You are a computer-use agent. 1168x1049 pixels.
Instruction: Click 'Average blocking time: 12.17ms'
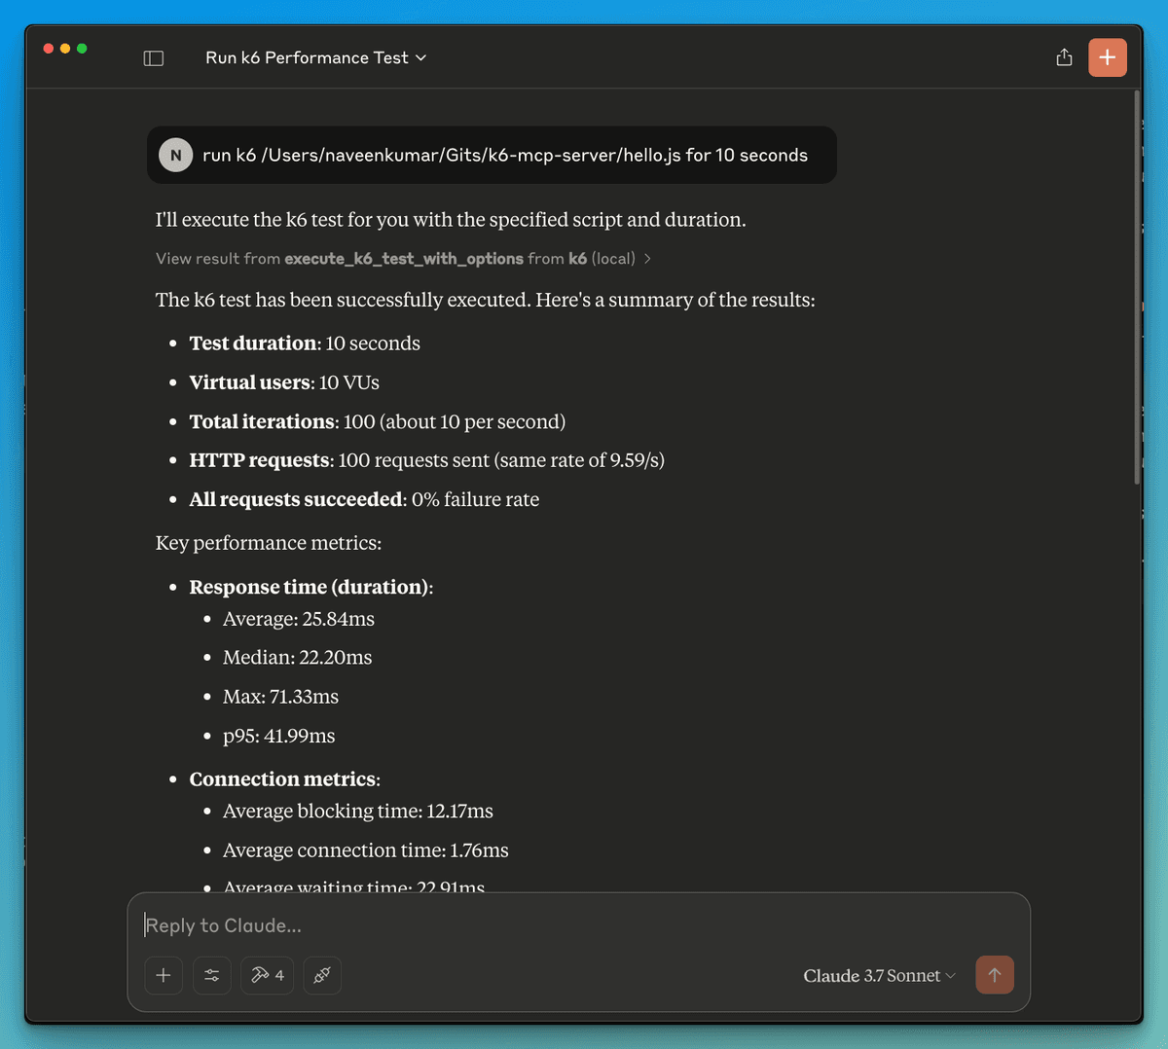pyautogui.click(x=358, y=812)
